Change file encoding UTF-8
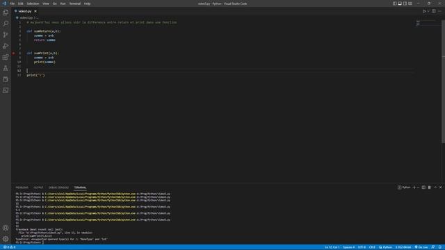Screen dimensions: 445x250 point(362,247)
